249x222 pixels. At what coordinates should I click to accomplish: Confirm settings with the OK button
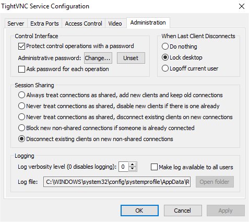coord(139,211)
